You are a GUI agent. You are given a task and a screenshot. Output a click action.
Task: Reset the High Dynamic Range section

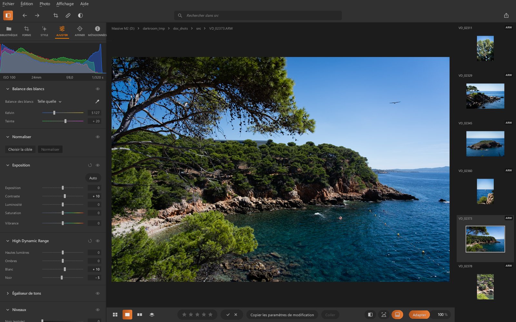coord(90,241)
